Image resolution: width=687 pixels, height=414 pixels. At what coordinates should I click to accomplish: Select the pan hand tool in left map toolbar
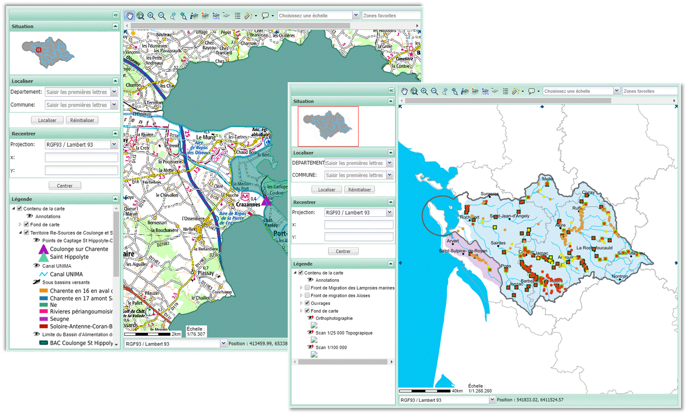[x=129, y=16]
